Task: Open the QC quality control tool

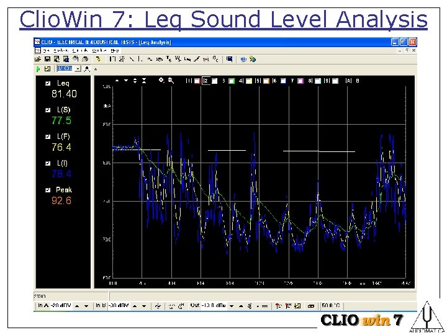Action: (x=215, y=60)
